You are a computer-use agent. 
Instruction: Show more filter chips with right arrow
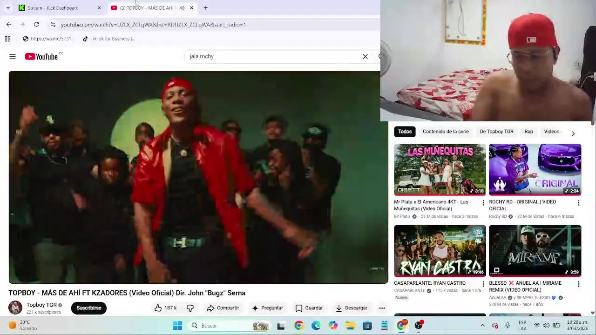coord(573,134)
